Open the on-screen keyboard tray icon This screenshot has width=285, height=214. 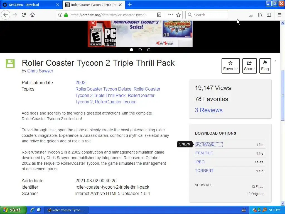244,210
